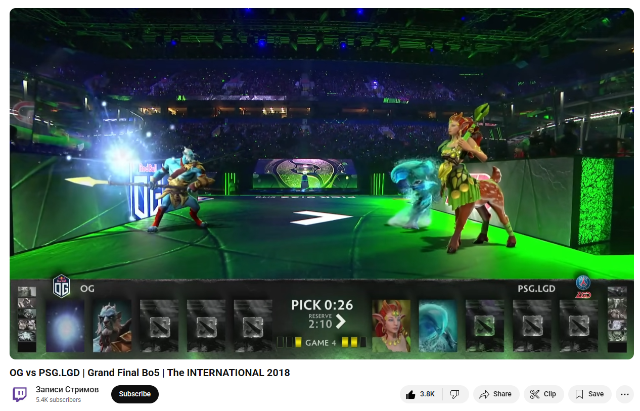Click the OG team logo in draft bar
Image resolution: width=640 pixels, height=411 pixels.
click(62, 287)
